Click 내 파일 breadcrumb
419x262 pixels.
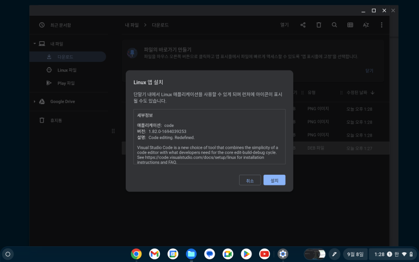[x=132, y=25]
